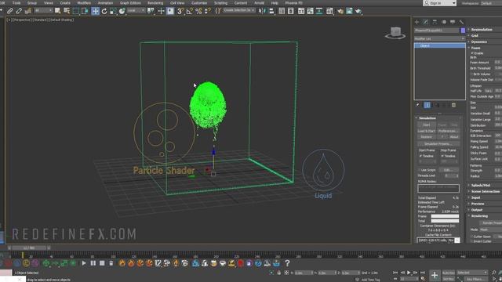The image size is (502, 282).
Task: Toggle the 3D Snaps icon
Action: pyautogui.click(x=180, y=11)
